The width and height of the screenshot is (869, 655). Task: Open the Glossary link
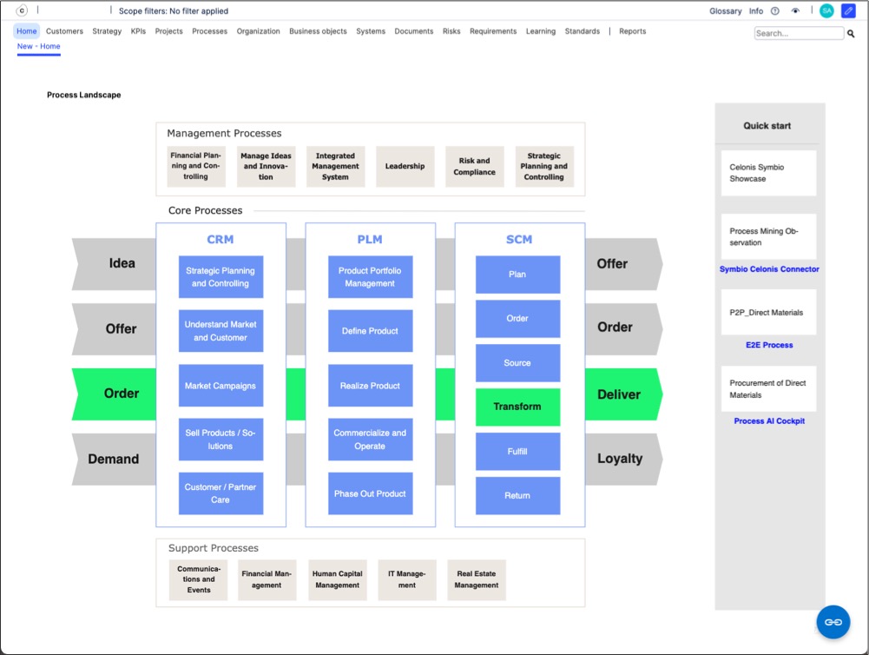(x=725, y=11)
